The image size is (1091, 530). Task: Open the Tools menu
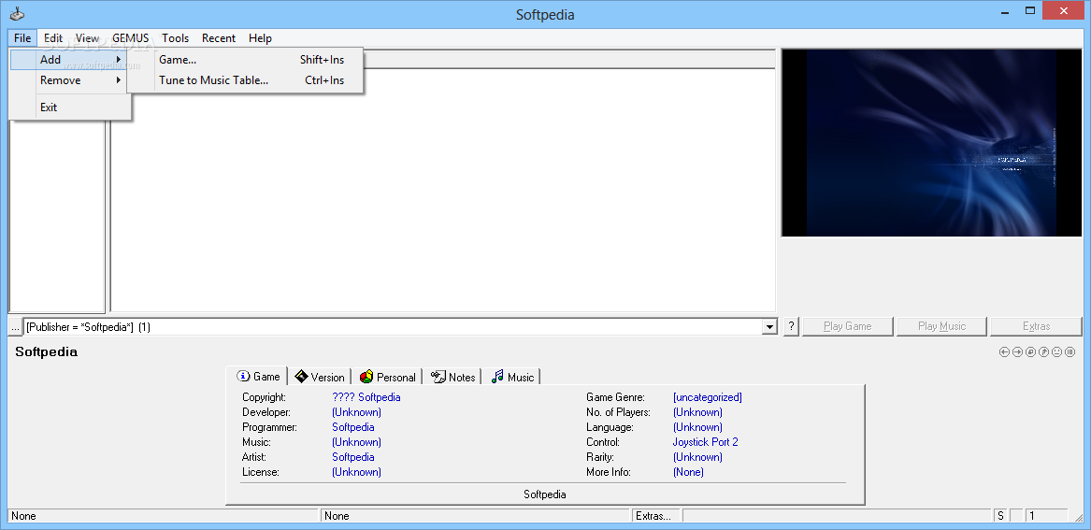coord(176,38)
